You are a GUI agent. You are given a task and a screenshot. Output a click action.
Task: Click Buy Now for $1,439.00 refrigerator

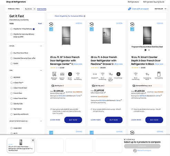[154, 120]
